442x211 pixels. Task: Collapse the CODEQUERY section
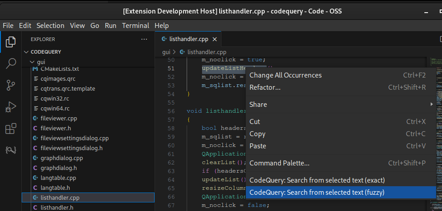click(26, 52)
